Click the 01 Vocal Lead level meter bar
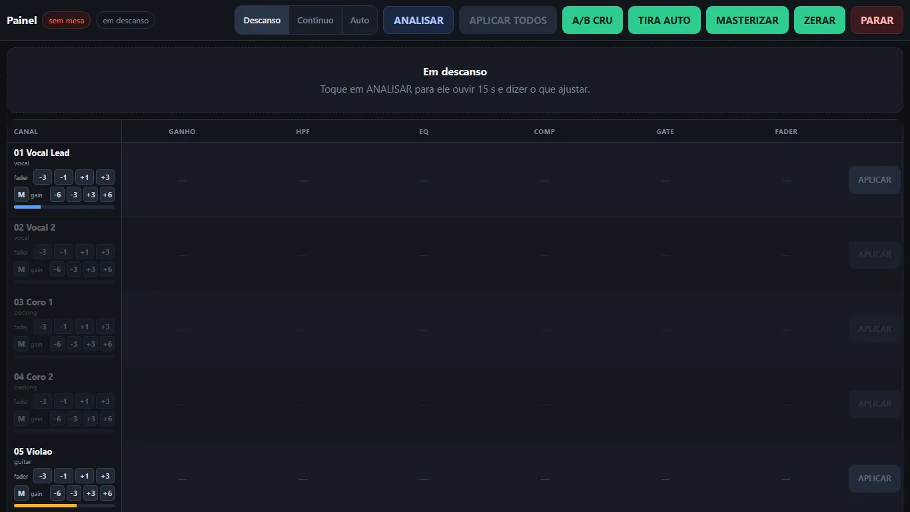Screen dimensions: 910x512 (x=64, y=207)
